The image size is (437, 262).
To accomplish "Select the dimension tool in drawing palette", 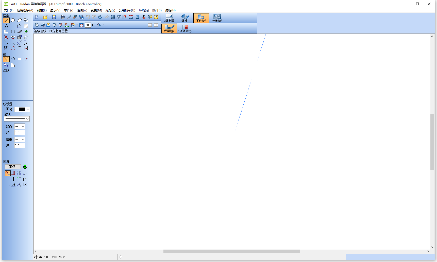I will tap(20, 26).
